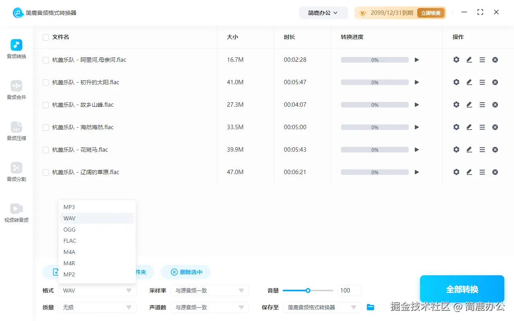
Task: Click the 立即续费 (renew now) button
Action: click(x=431, y=12)
